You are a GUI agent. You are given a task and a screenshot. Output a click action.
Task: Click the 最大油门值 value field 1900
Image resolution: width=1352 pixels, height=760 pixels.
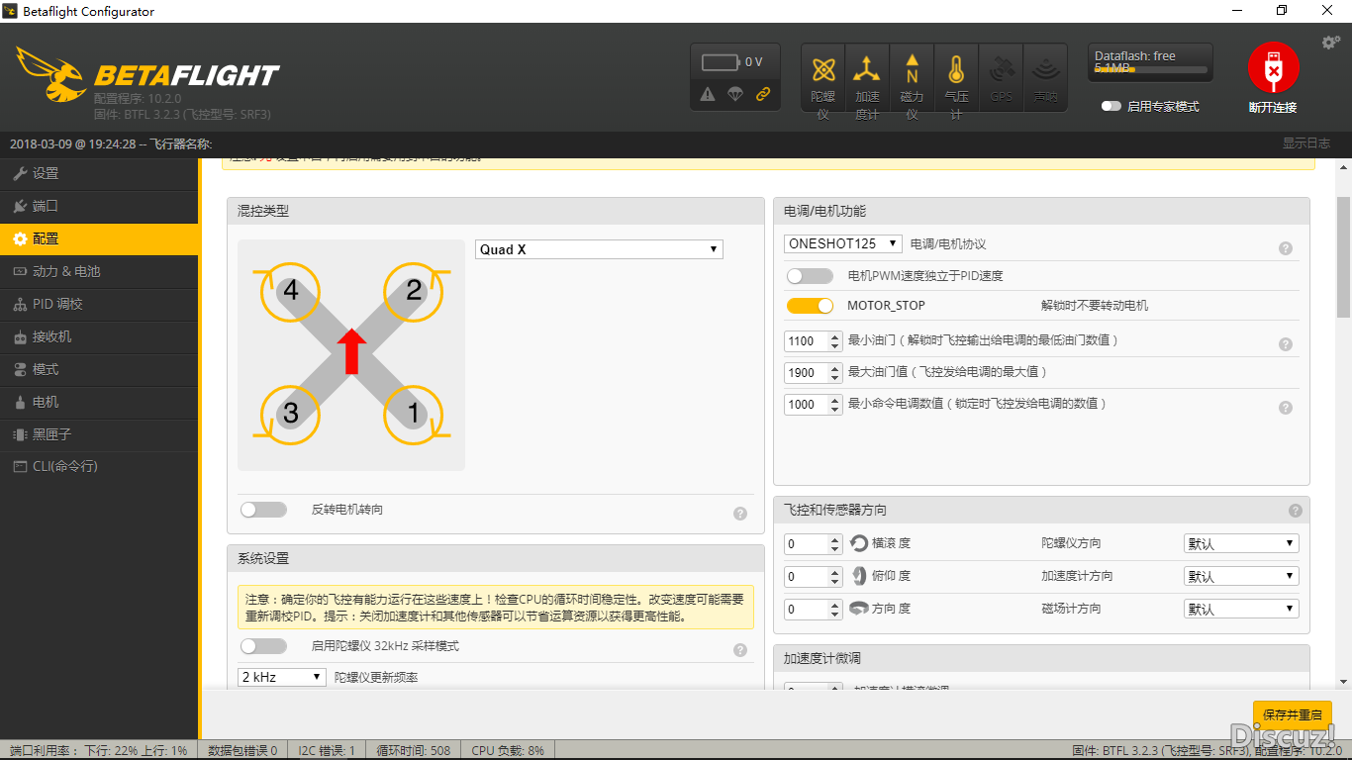pyautogui.click(x=813, y=373)
